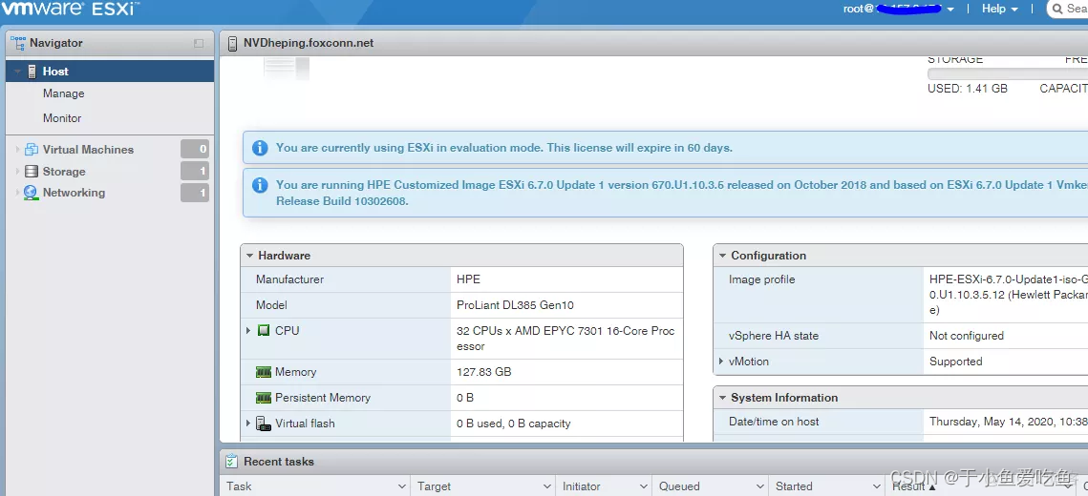
Task: Click the storage usage bar
Action: tap(1008, 74)
